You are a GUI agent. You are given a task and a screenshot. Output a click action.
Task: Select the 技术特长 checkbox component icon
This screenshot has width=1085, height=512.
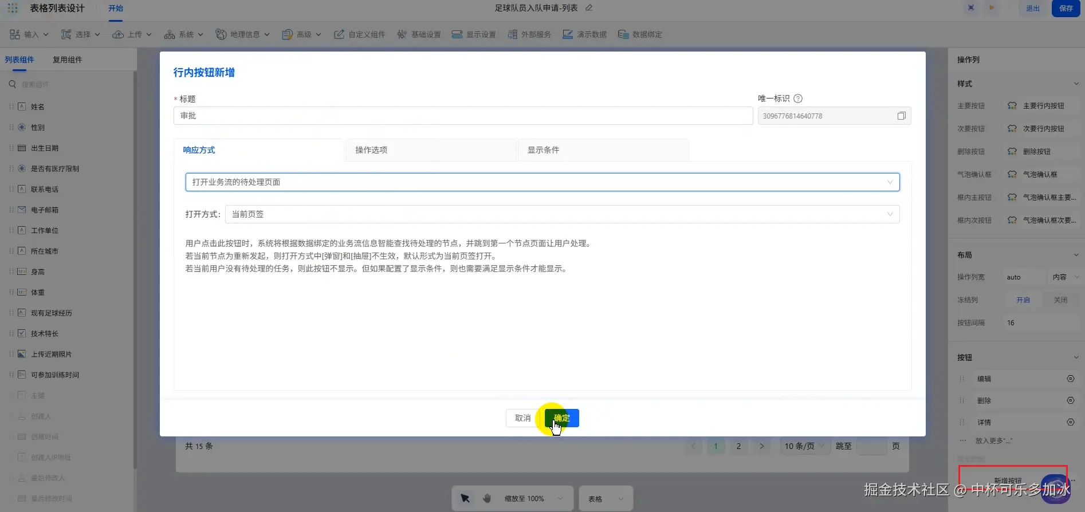click(22, 333)
